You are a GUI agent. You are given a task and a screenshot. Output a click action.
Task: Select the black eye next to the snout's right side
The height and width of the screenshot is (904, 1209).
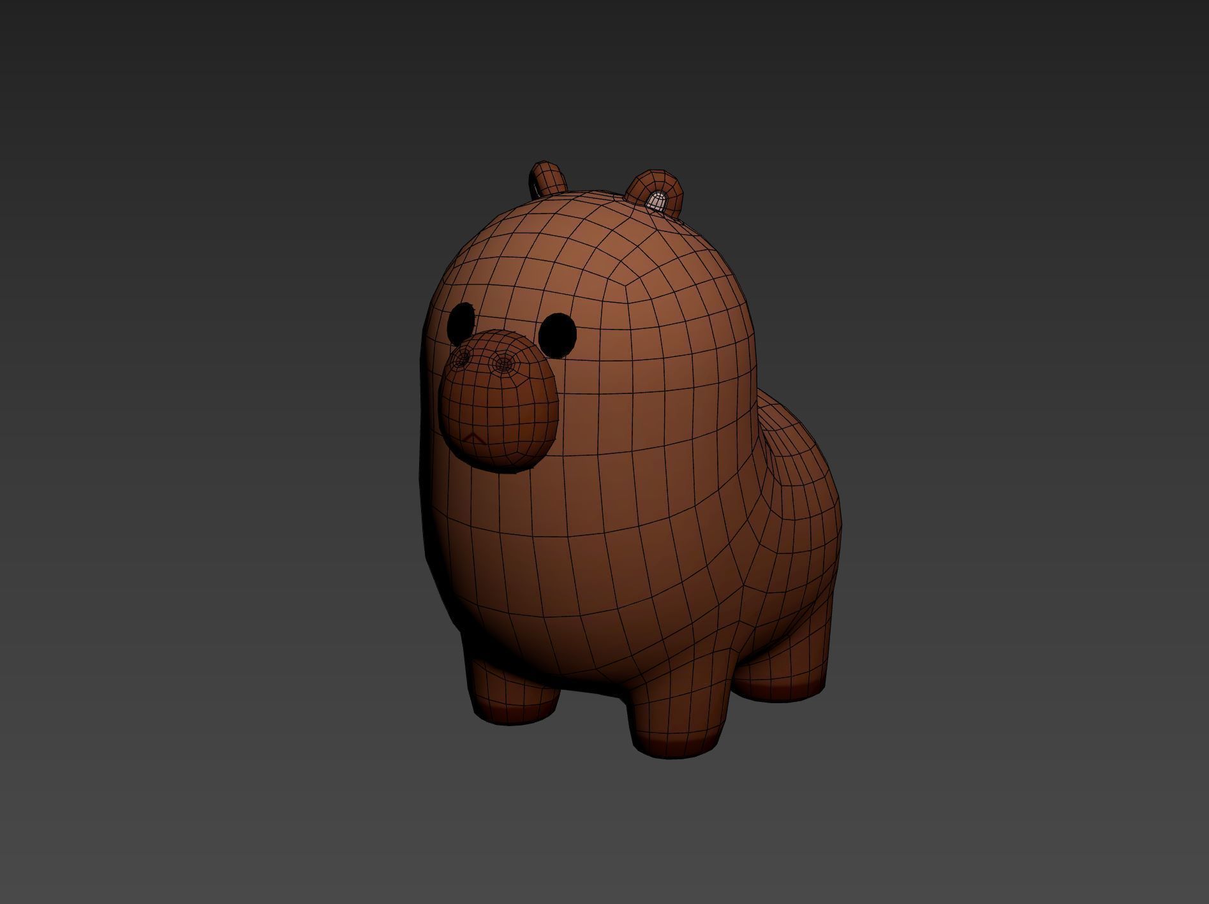(x=558, y=335)
